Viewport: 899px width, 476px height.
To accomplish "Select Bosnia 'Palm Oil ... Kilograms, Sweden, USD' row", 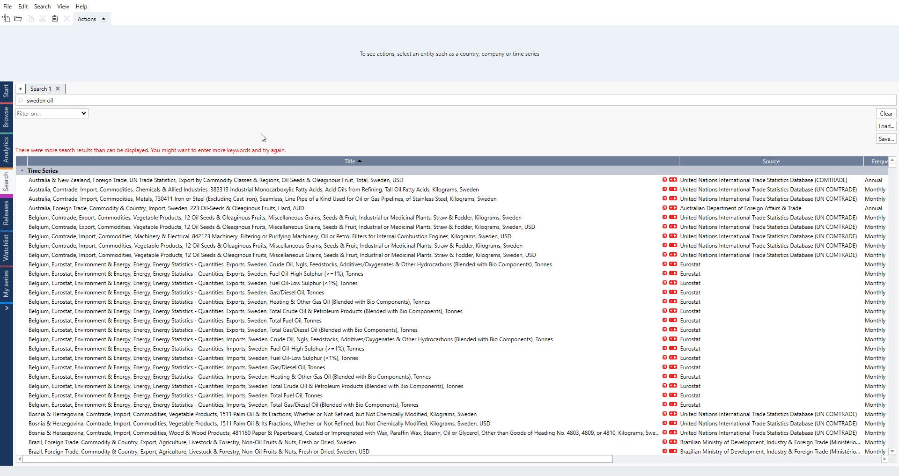I will [x=452, y=423].
